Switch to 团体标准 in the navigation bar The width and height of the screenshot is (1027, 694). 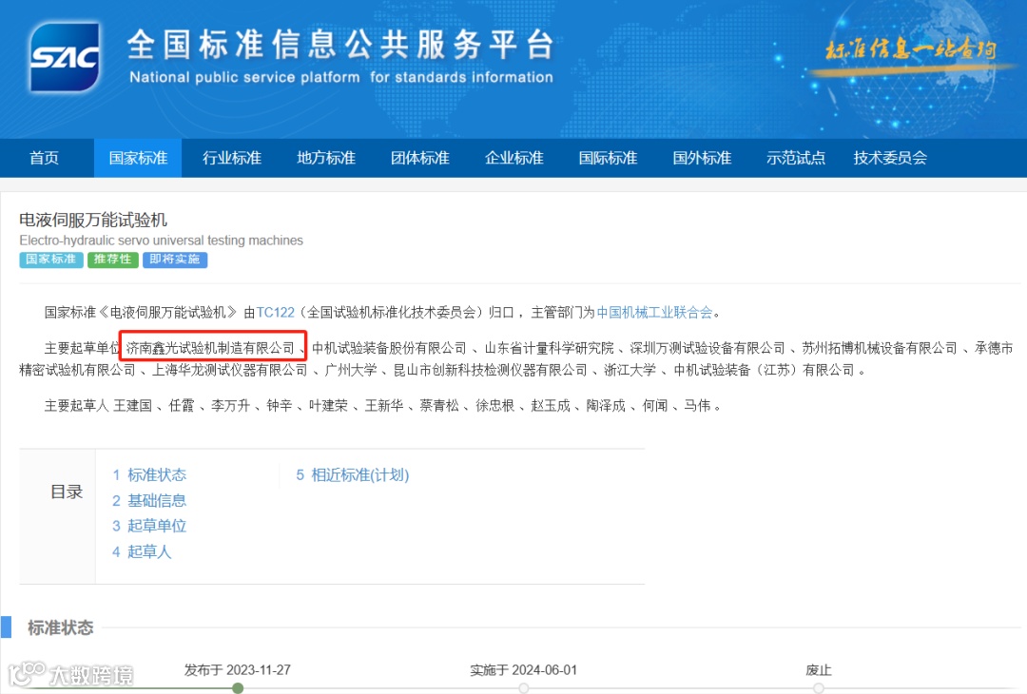click(420, 158)
